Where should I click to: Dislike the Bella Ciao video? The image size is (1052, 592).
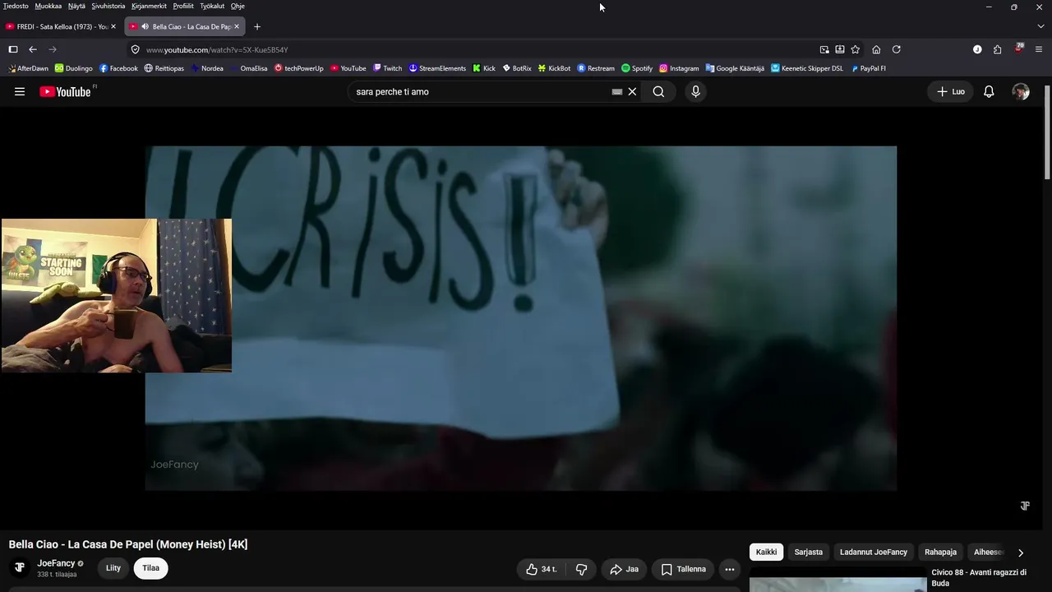581,569
